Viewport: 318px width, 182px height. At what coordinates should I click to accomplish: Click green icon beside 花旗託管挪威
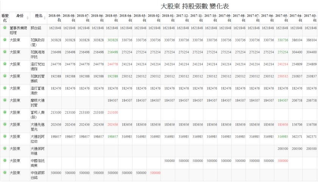(x=5, y=76)
